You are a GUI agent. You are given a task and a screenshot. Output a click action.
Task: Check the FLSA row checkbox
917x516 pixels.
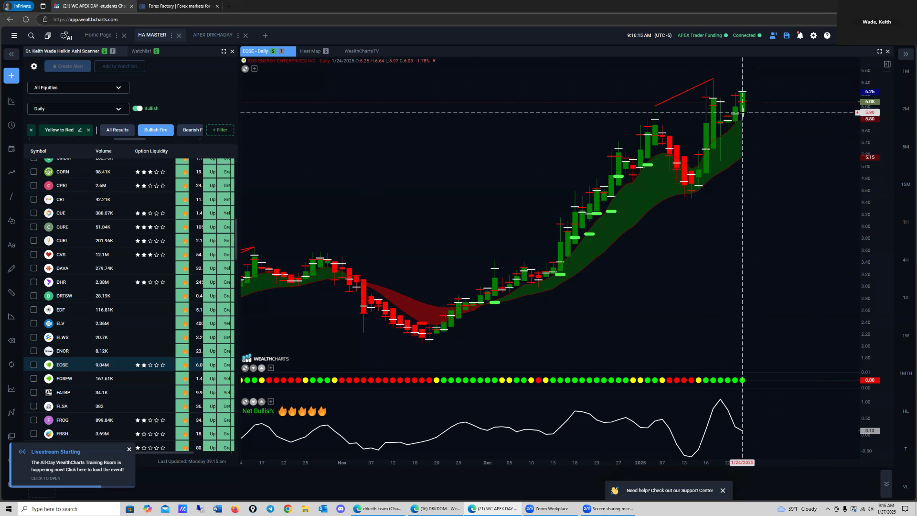point(33,406)
